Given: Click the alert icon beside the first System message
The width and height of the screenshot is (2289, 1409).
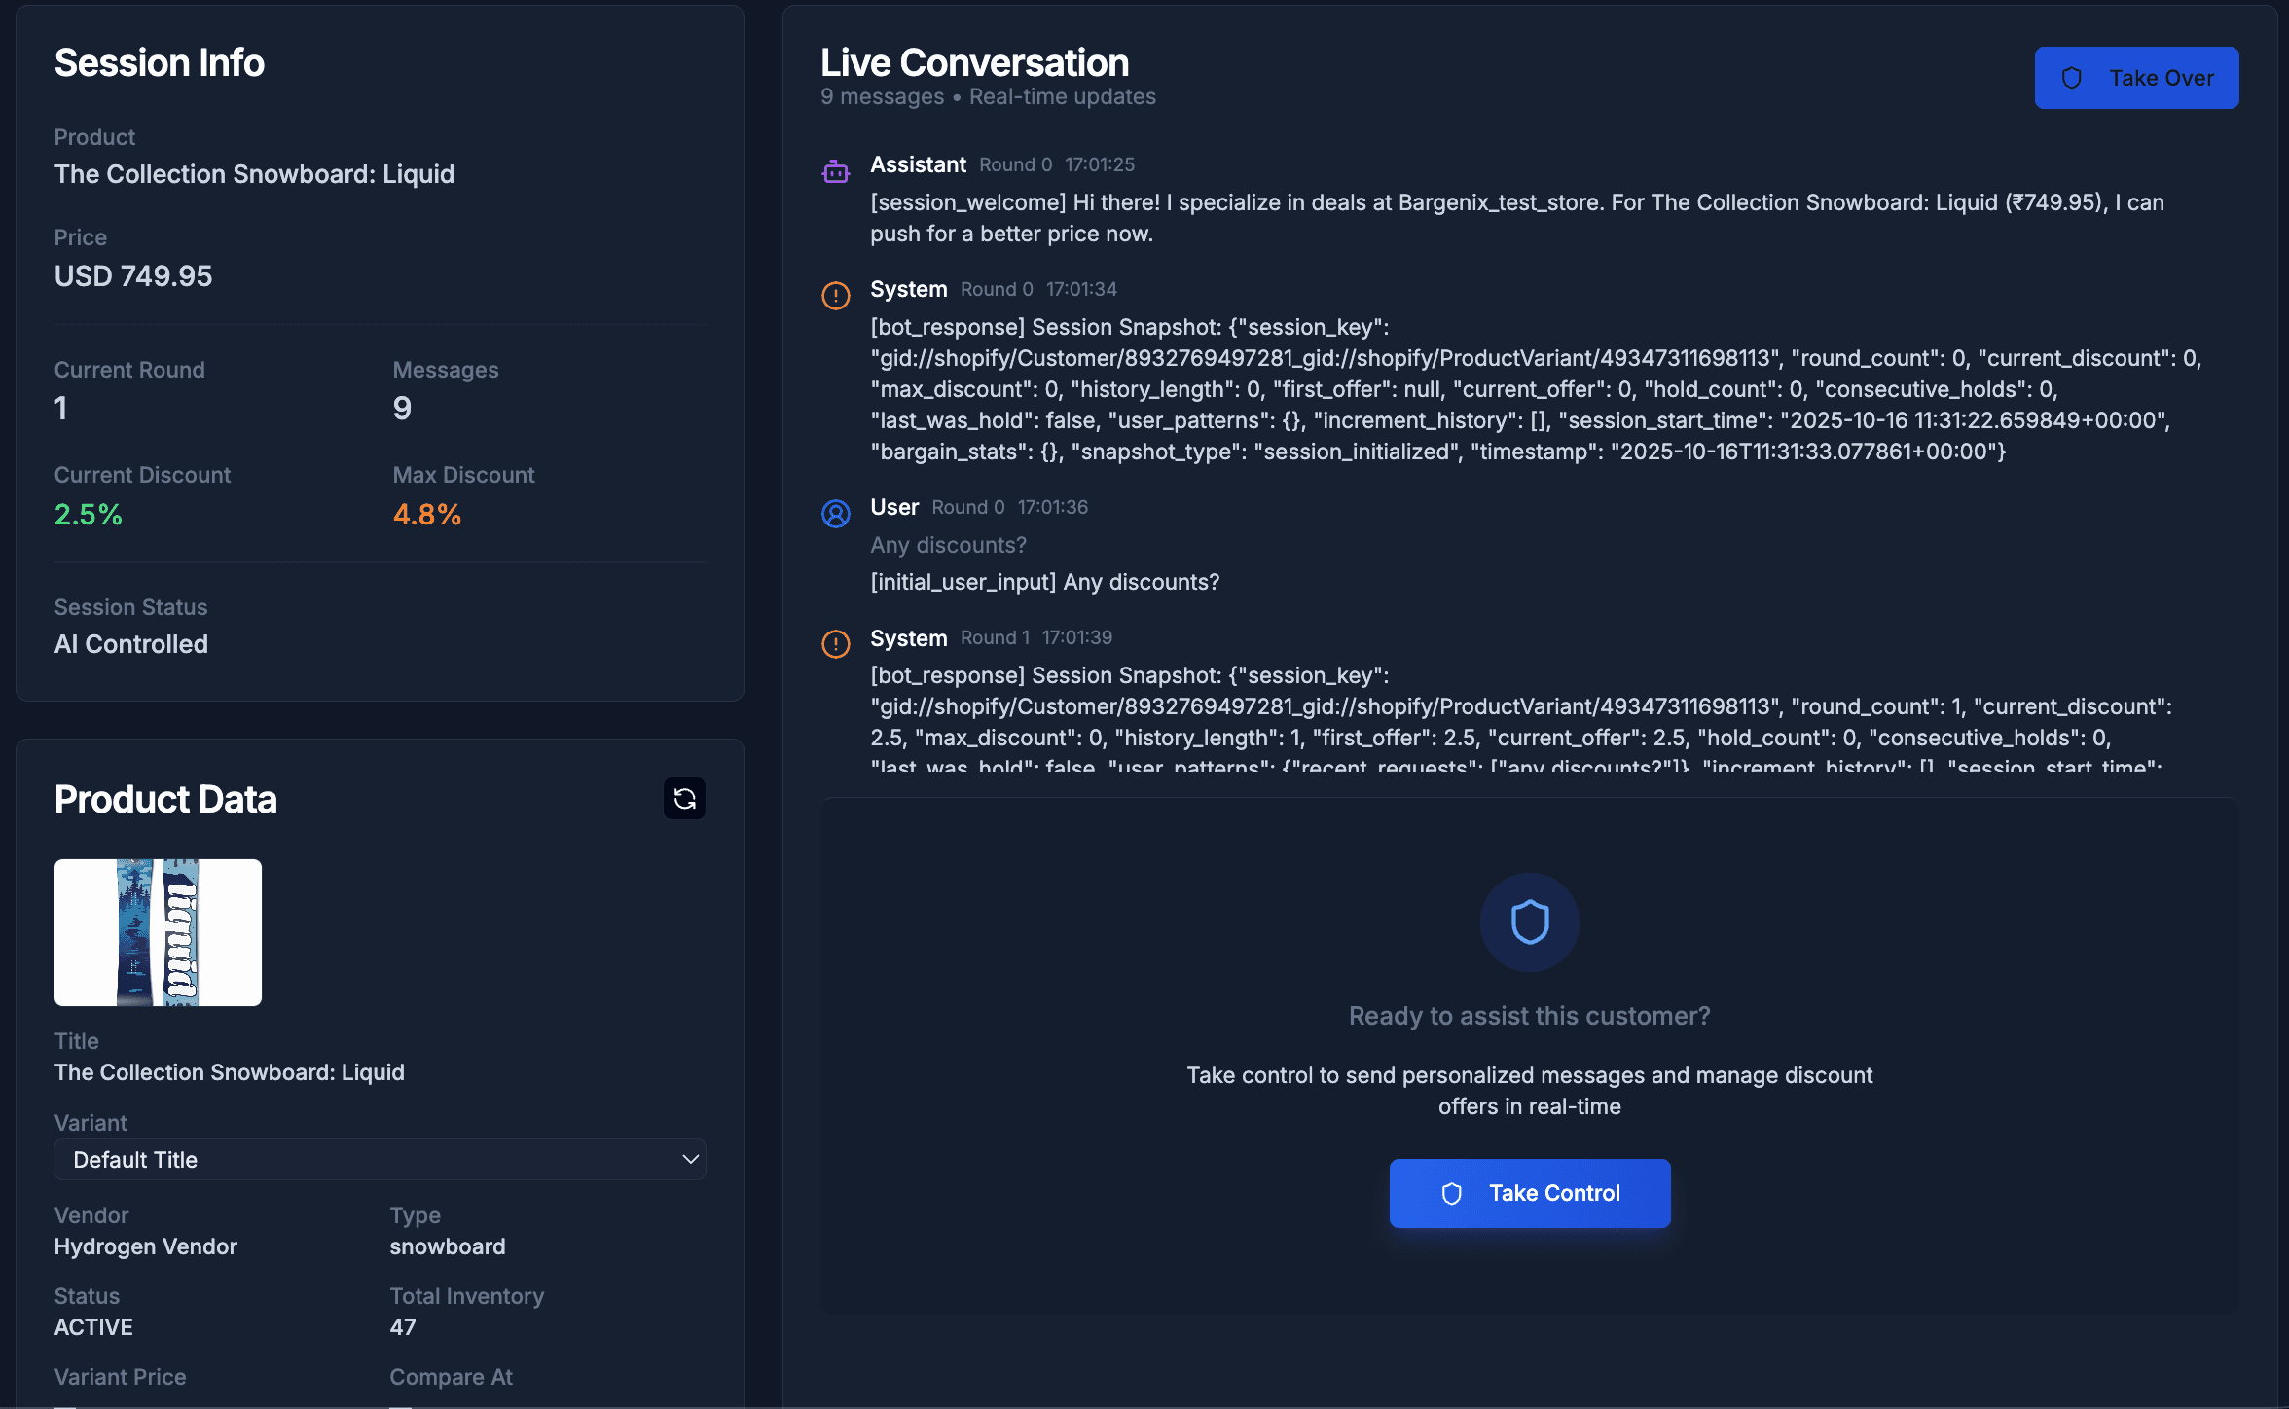Looking at the screenshot, I should [x=835, y=296].
